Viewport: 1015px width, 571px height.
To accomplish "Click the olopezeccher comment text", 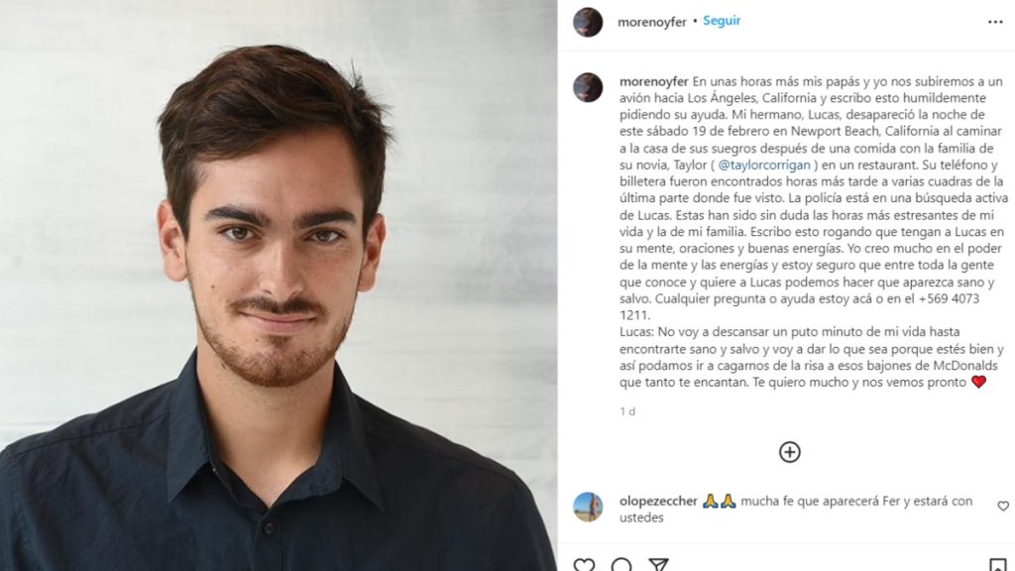I will [x=796, y=510].
